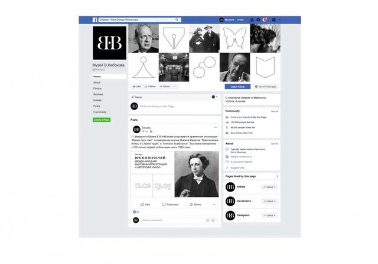Click the blue like reaction icon
Viewport: 378px width, 264px height.
(x=134, y=212)
